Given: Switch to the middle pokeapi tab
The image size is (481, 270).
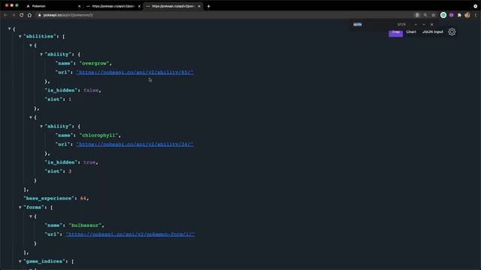Looking at the screenshot, I should [x=113, y=6].
